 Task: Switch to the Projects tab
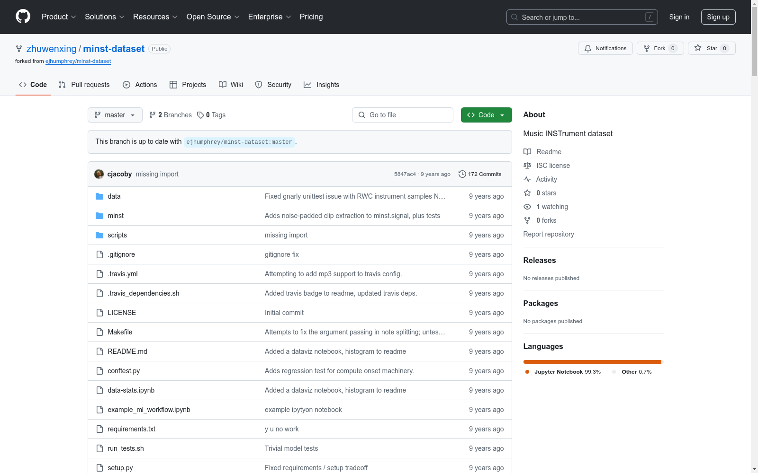188,85
